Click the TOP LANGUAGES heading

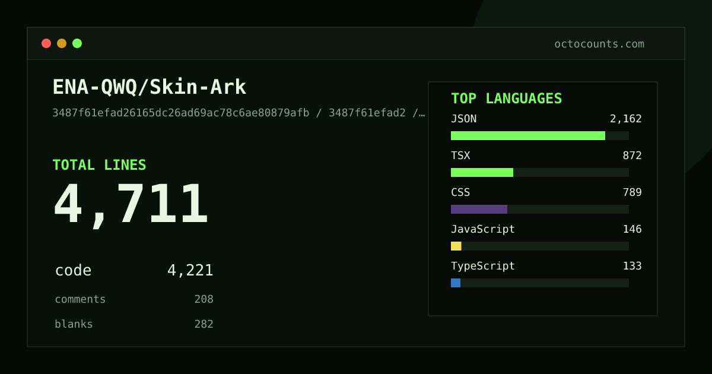(507, 99)
